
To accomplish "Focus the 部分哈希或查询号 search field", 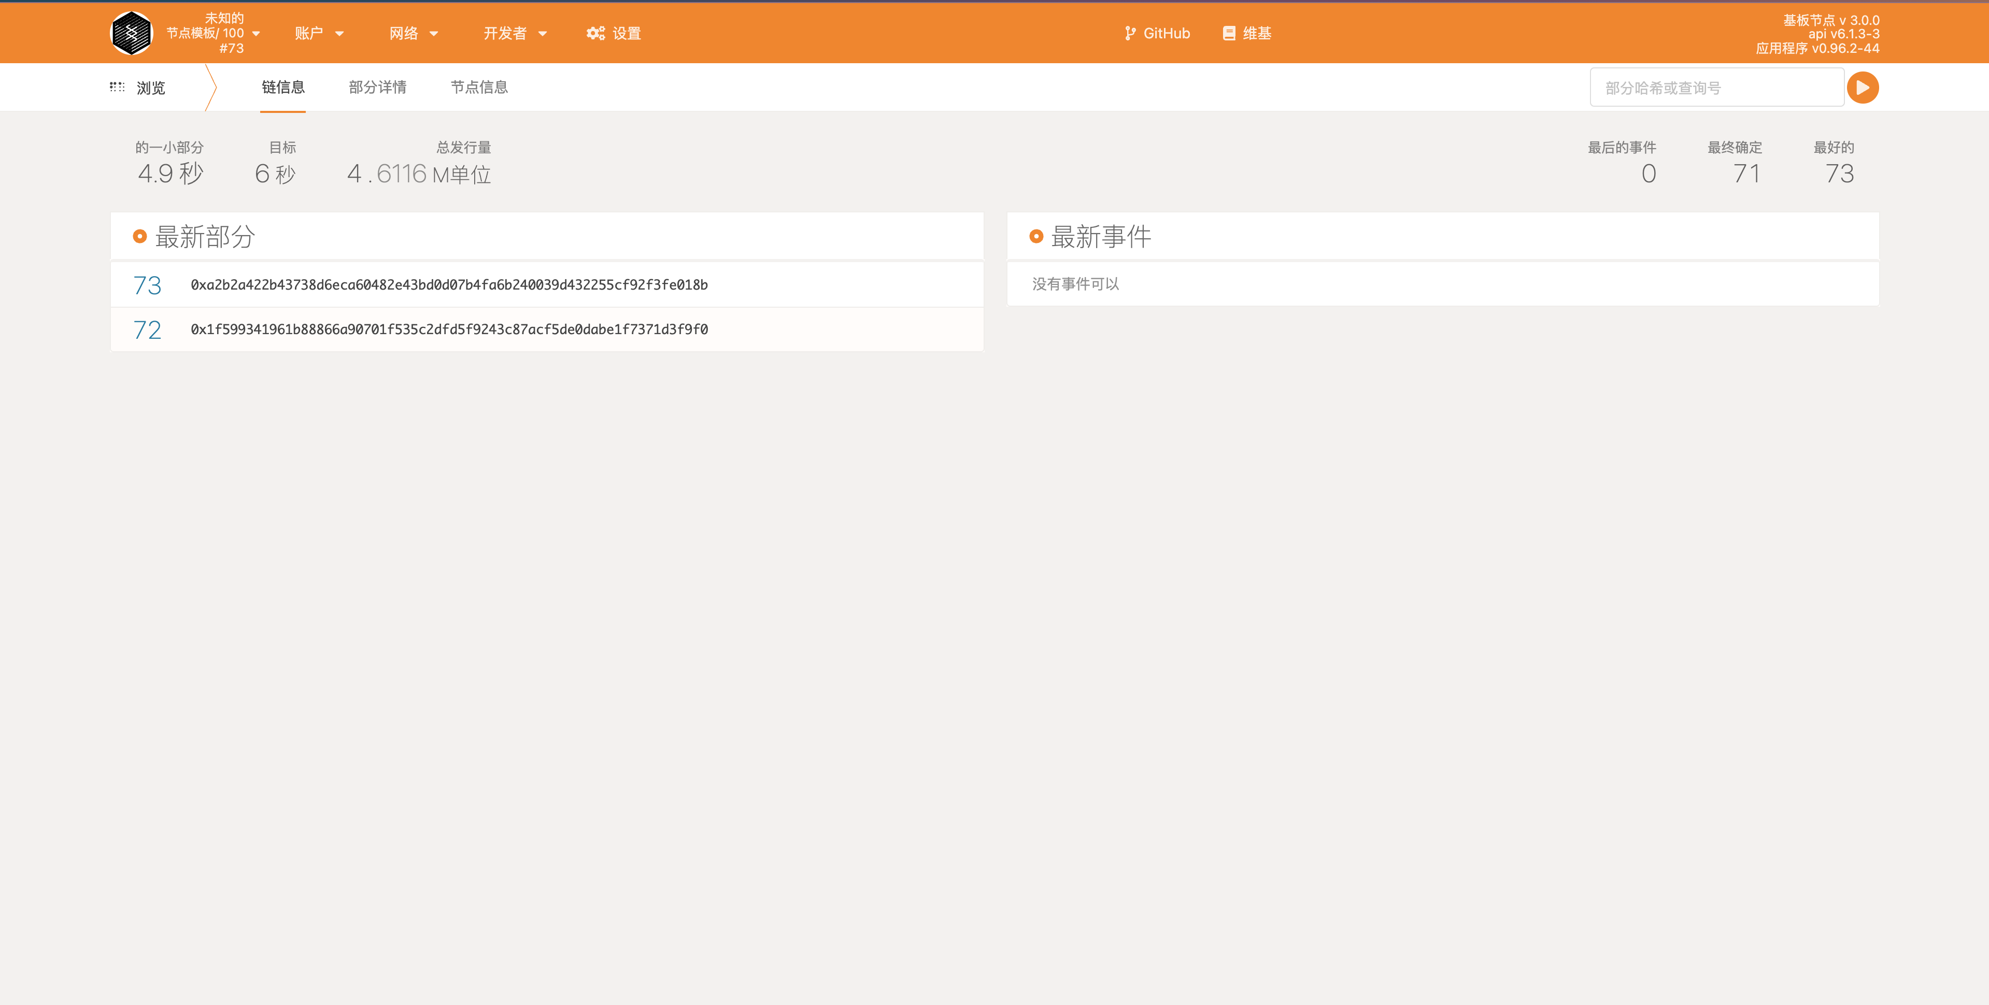I will [1716, 87].
